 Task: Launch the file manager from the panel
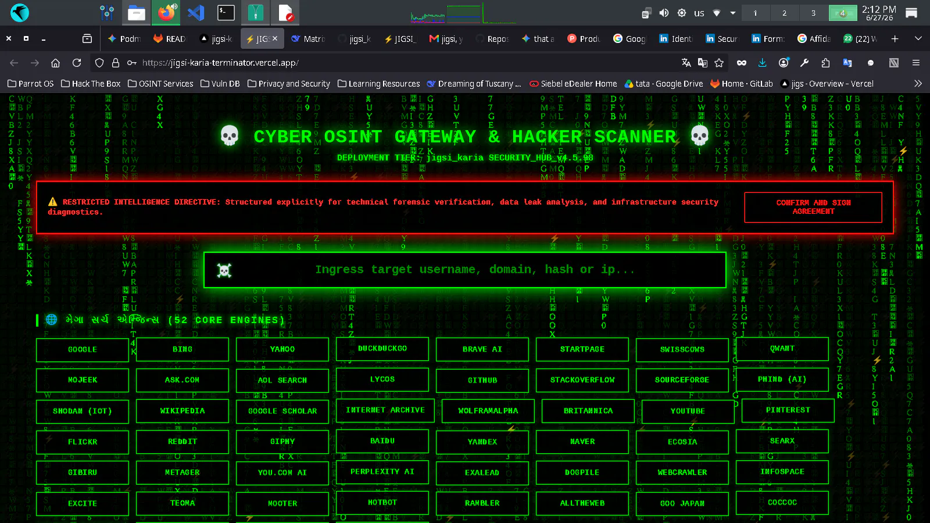[137, 13]
